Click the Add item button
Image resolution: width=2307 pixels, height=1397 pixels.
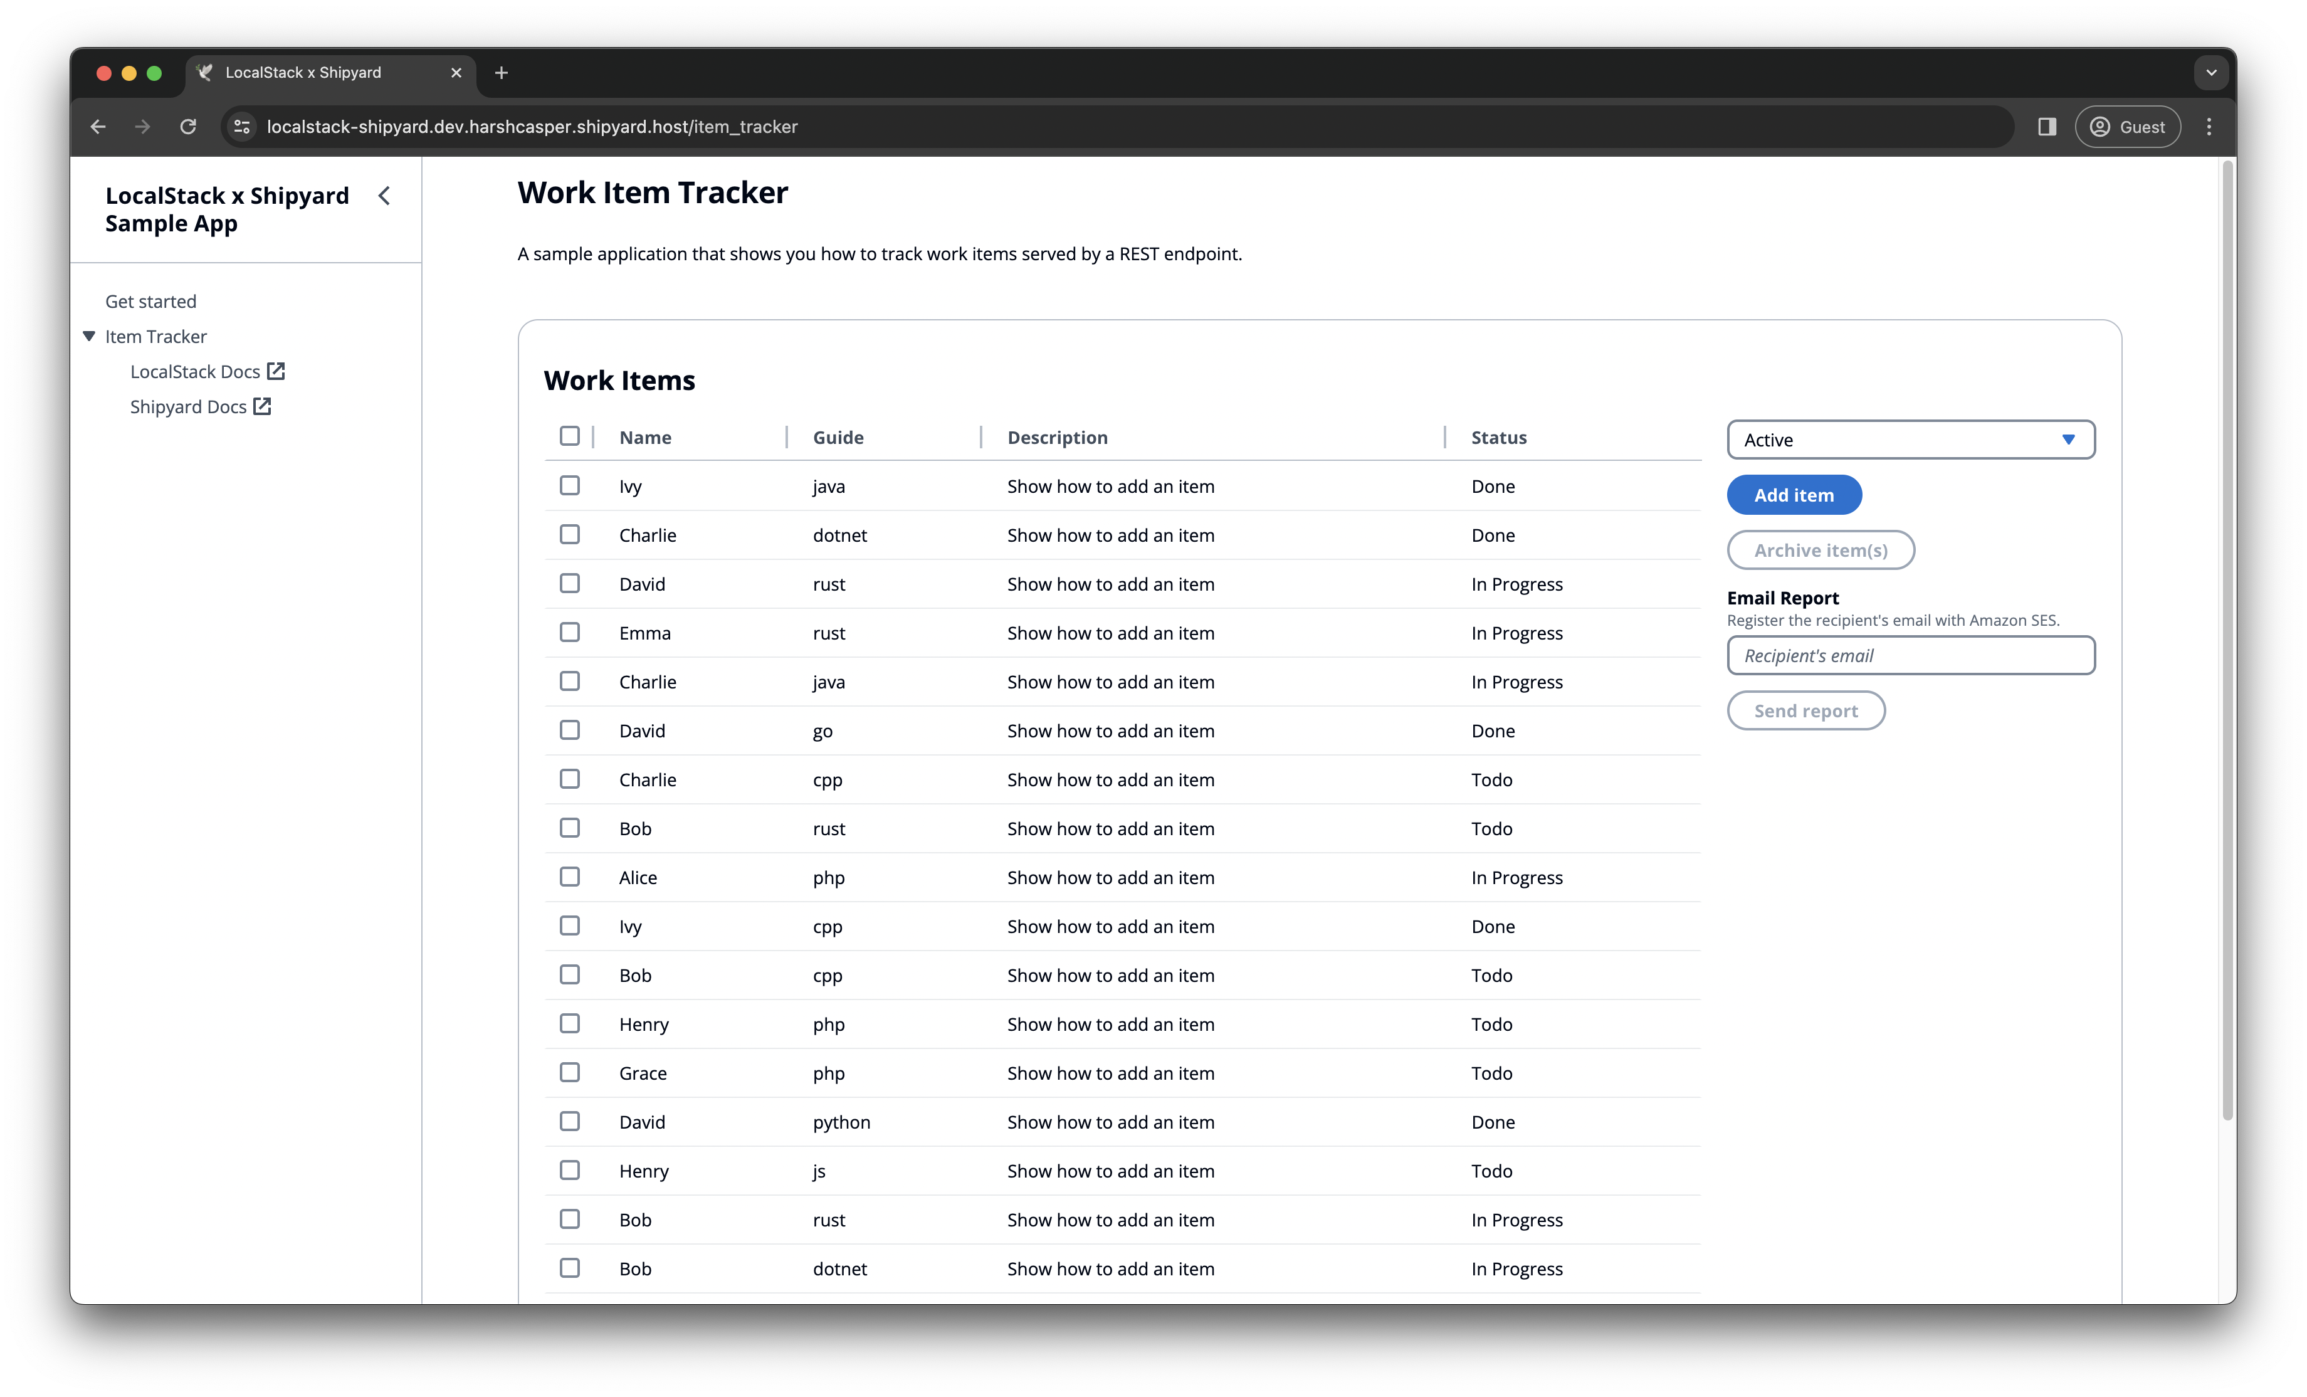(x=1793, y=495)
